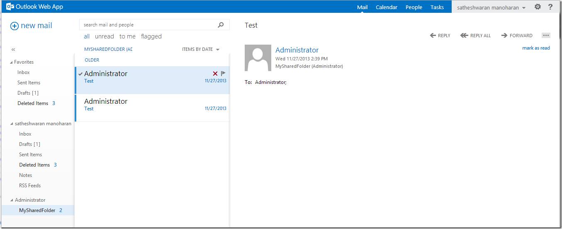The height and width of the screenshot is (229, 562).
Task: Click the sender's avatar picture
Action: pyautogui.click(x=258, y=58)
